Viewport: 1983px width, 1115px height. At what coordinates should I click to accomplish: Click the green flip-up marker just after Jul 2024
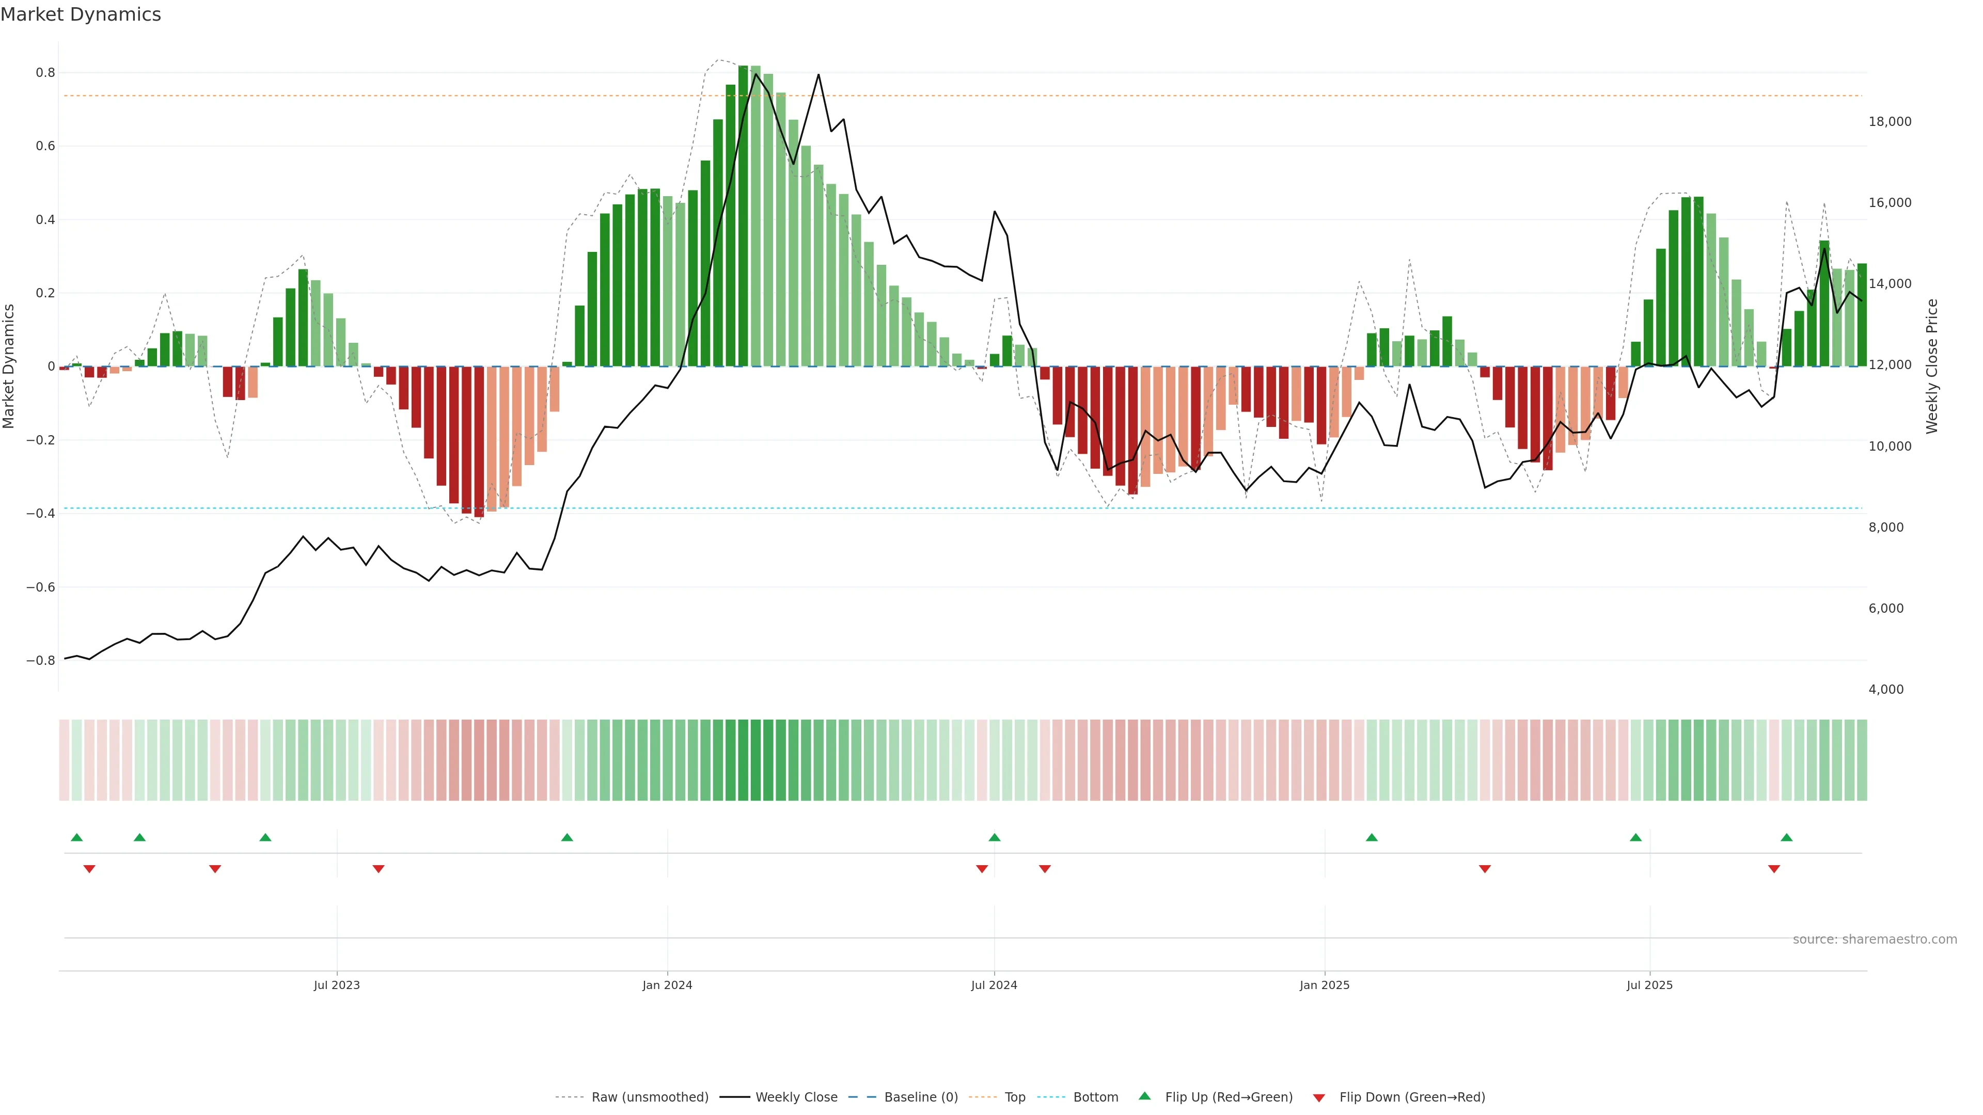[x=994, y=837]
